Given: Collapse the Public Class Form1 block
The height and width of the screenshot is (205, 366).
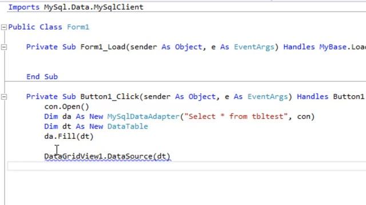Looking at the screenshot, I should tap(4, 27).
